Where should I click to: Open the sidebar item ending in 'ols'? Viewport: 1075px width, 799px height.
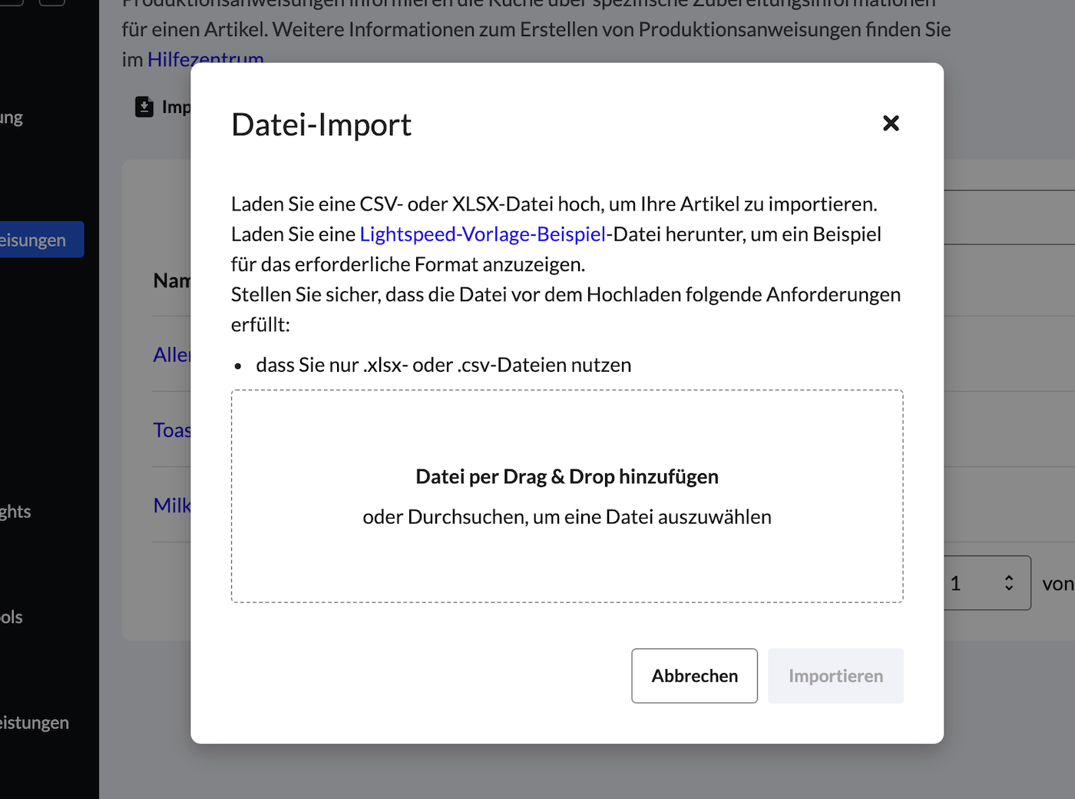coord(12,617)
